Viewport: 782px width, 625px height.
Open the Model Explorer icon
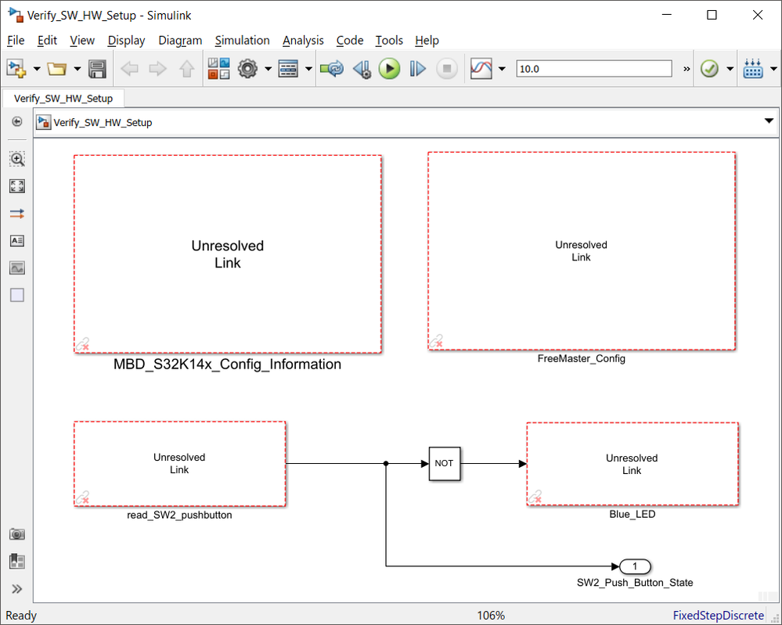288,69
